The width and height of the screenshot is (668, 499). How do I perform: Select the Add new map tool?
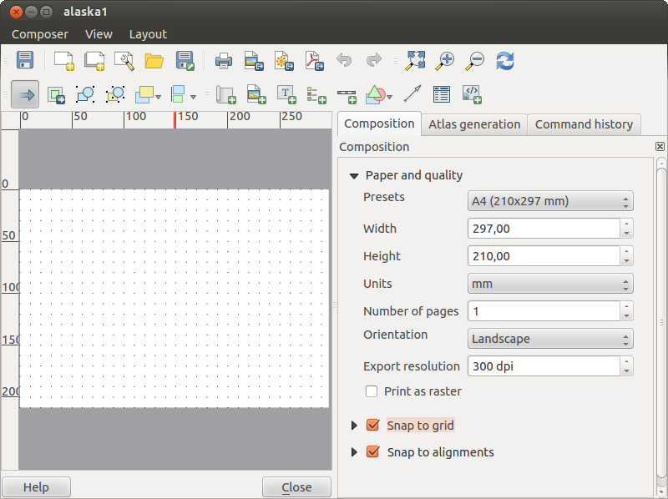point(225,94)
